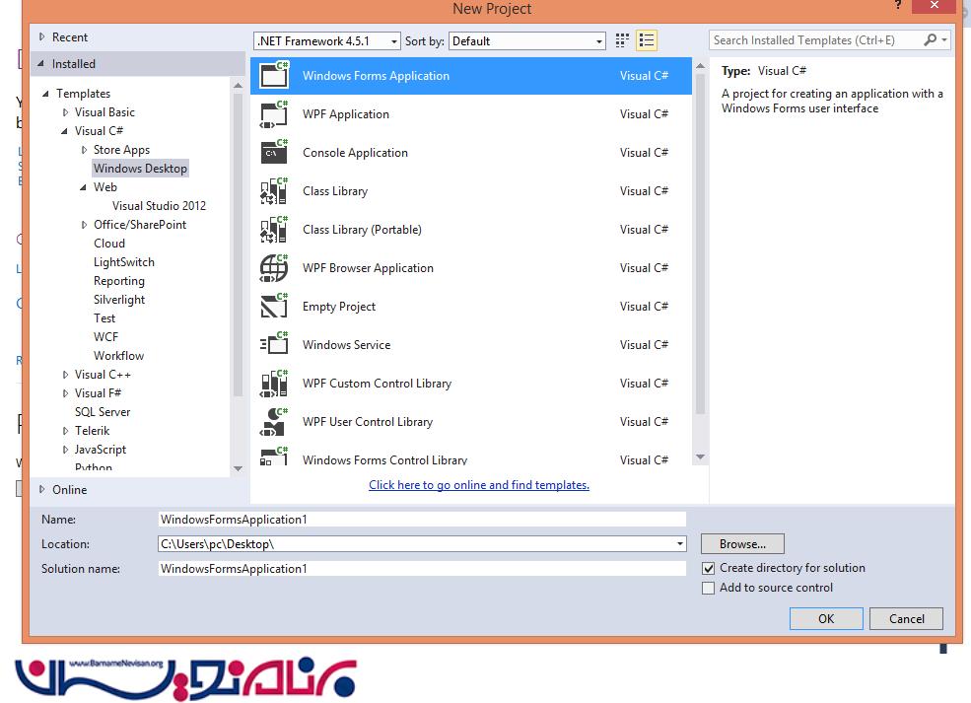Click the WPF User Control Library icon
The image size is (971, 703).
pos(274,421)
